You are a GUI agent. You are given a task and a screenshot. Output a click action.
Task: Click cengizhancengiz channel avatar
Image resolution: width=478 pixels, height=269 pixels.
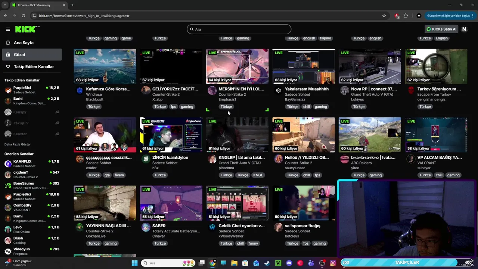411,90
